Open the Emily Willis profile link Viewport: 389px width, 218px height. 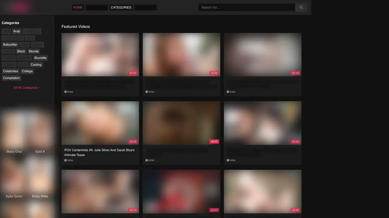coord(40,196)
